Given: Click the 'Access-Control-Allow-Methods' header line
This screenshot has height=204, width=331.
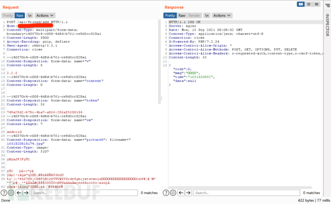Looking at the screenshot, I should [x=233, y=49].
